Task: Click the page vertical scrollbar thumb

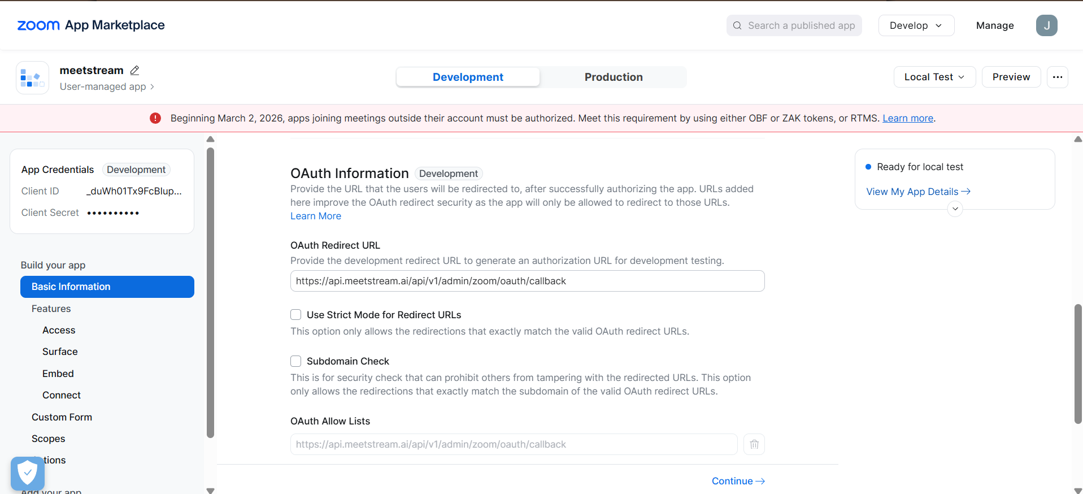Action: click(1078, 364)
